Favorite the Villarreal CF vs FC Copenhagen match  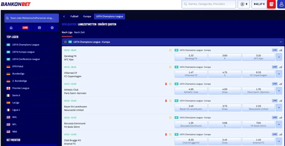(x=170, y=67)
